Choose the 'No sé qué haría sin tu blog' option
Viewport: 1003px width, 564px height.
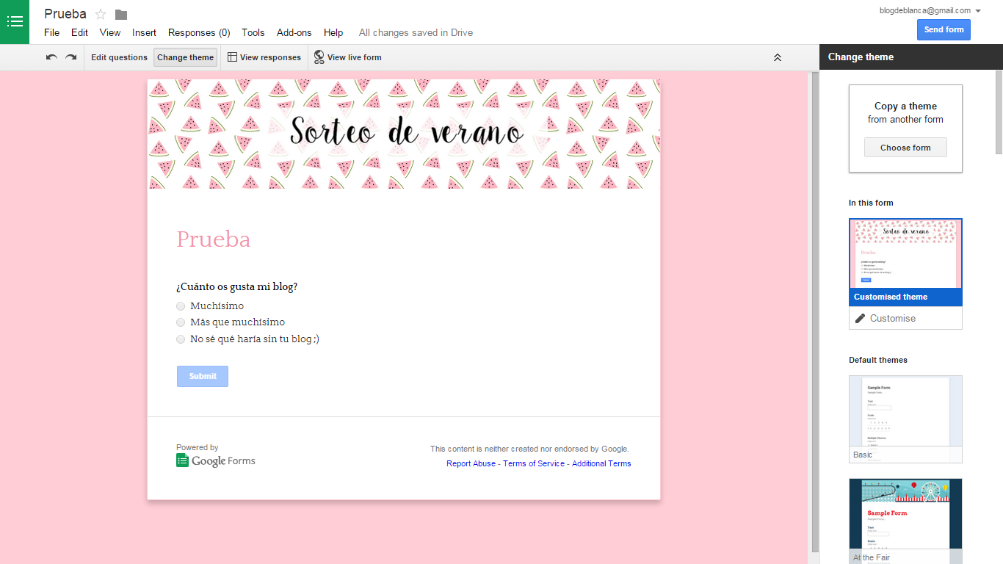(180, 339)
